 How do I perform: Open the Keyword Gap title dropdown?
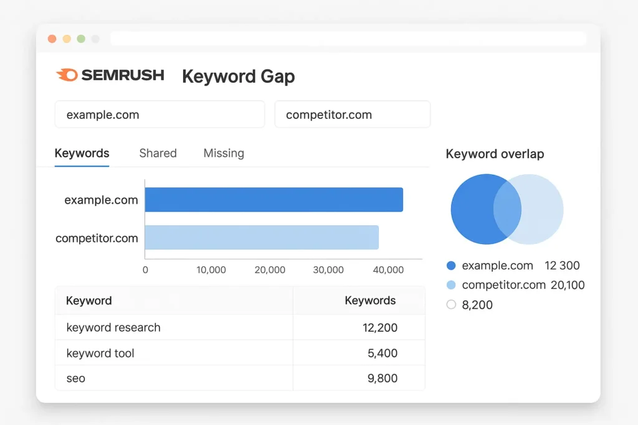click(238, 77)
